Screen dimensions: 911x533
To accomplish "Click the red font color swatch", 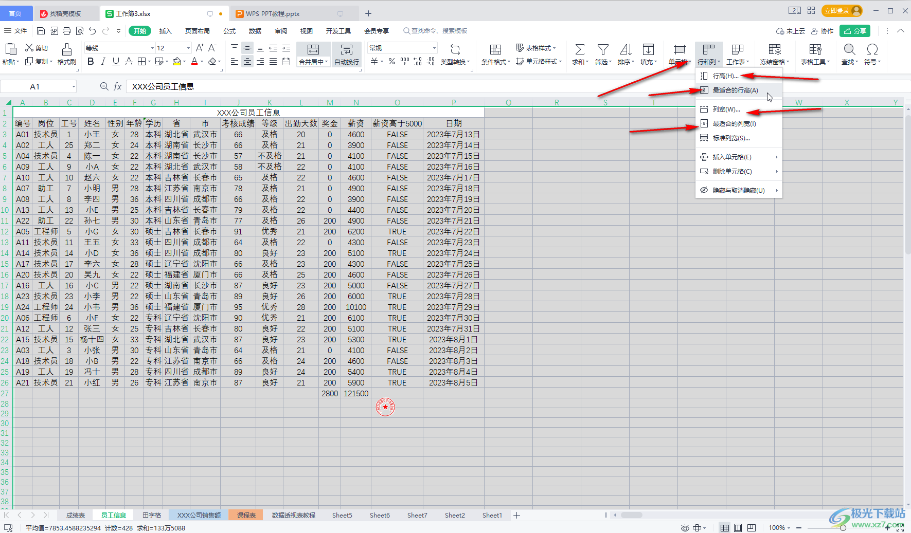I will pos(194,62).
